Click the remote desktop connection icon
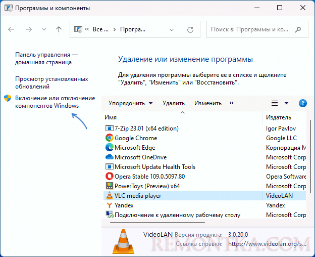This screenshot has width=315, height=257. click(110, 215)
